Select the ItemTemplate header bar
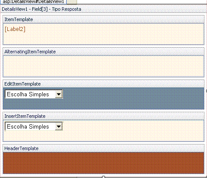 click(x=103, y=19)
